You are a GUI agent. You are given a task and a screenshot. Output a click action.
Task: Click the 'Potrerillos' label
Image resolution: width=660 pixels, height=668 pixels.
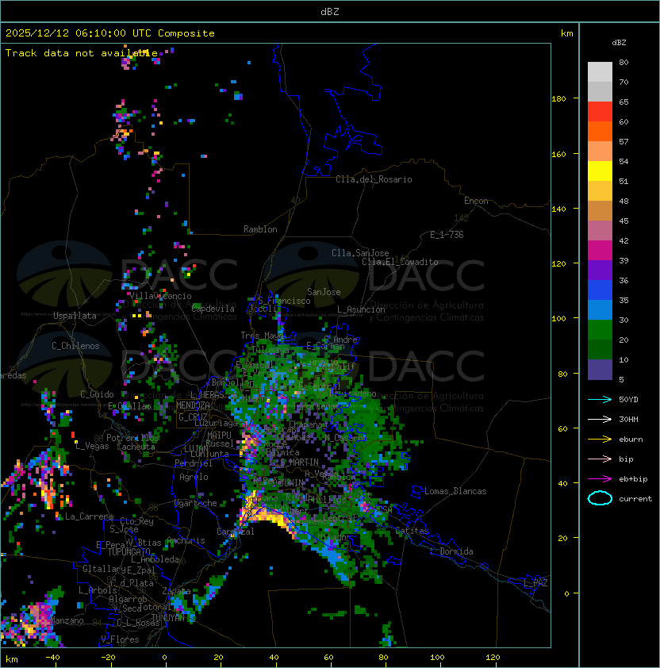(x=132, y=438)
